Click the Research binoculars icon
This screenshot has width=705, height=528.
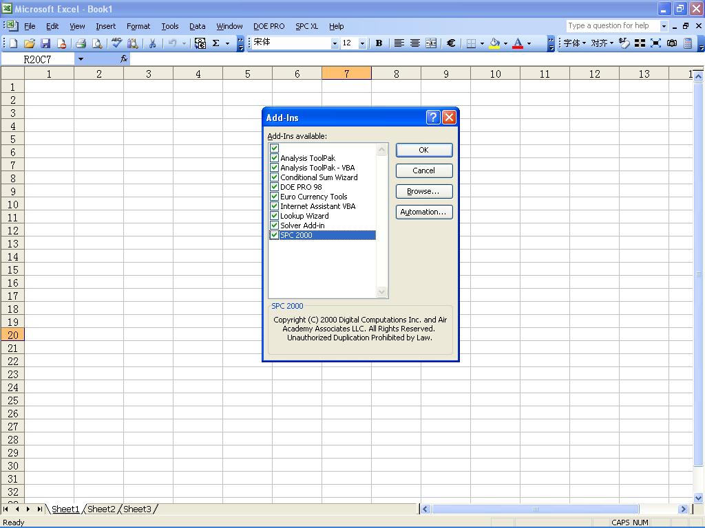point(133,43)
